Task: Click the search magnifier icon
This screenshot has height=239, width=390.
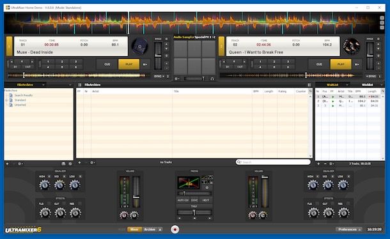Action: (239, 162)
